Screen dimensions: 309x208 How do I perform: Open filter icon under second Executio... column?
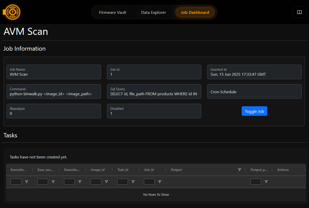tap(80, 182)
